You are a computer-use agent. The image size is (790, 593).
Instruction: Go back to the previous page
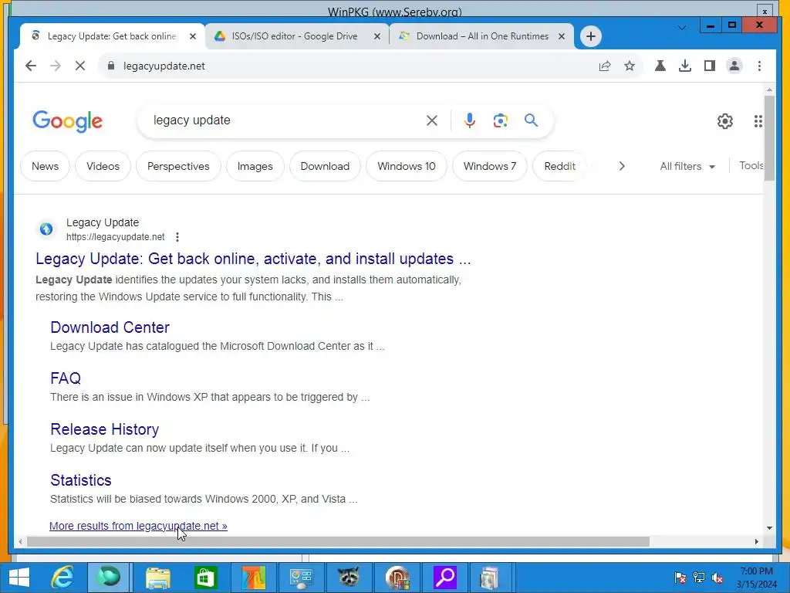(x=31, y=66)
